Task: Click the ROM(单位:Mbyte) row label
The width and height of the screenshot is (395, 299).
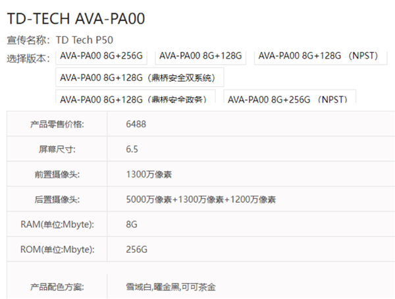Action: point(57,250)
